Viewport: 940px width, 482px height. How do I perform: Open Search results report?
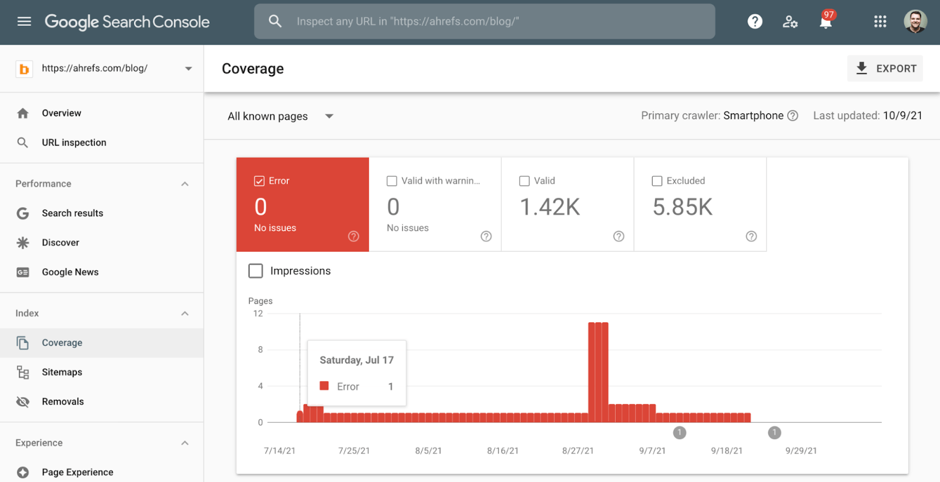(72, 213)
